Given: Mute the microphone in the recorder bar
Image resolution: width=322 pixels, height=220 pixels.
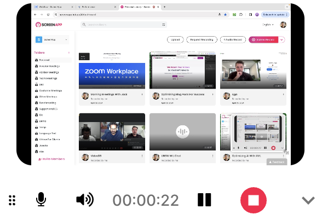Looking at the screenshot, I should pos(41,199).
